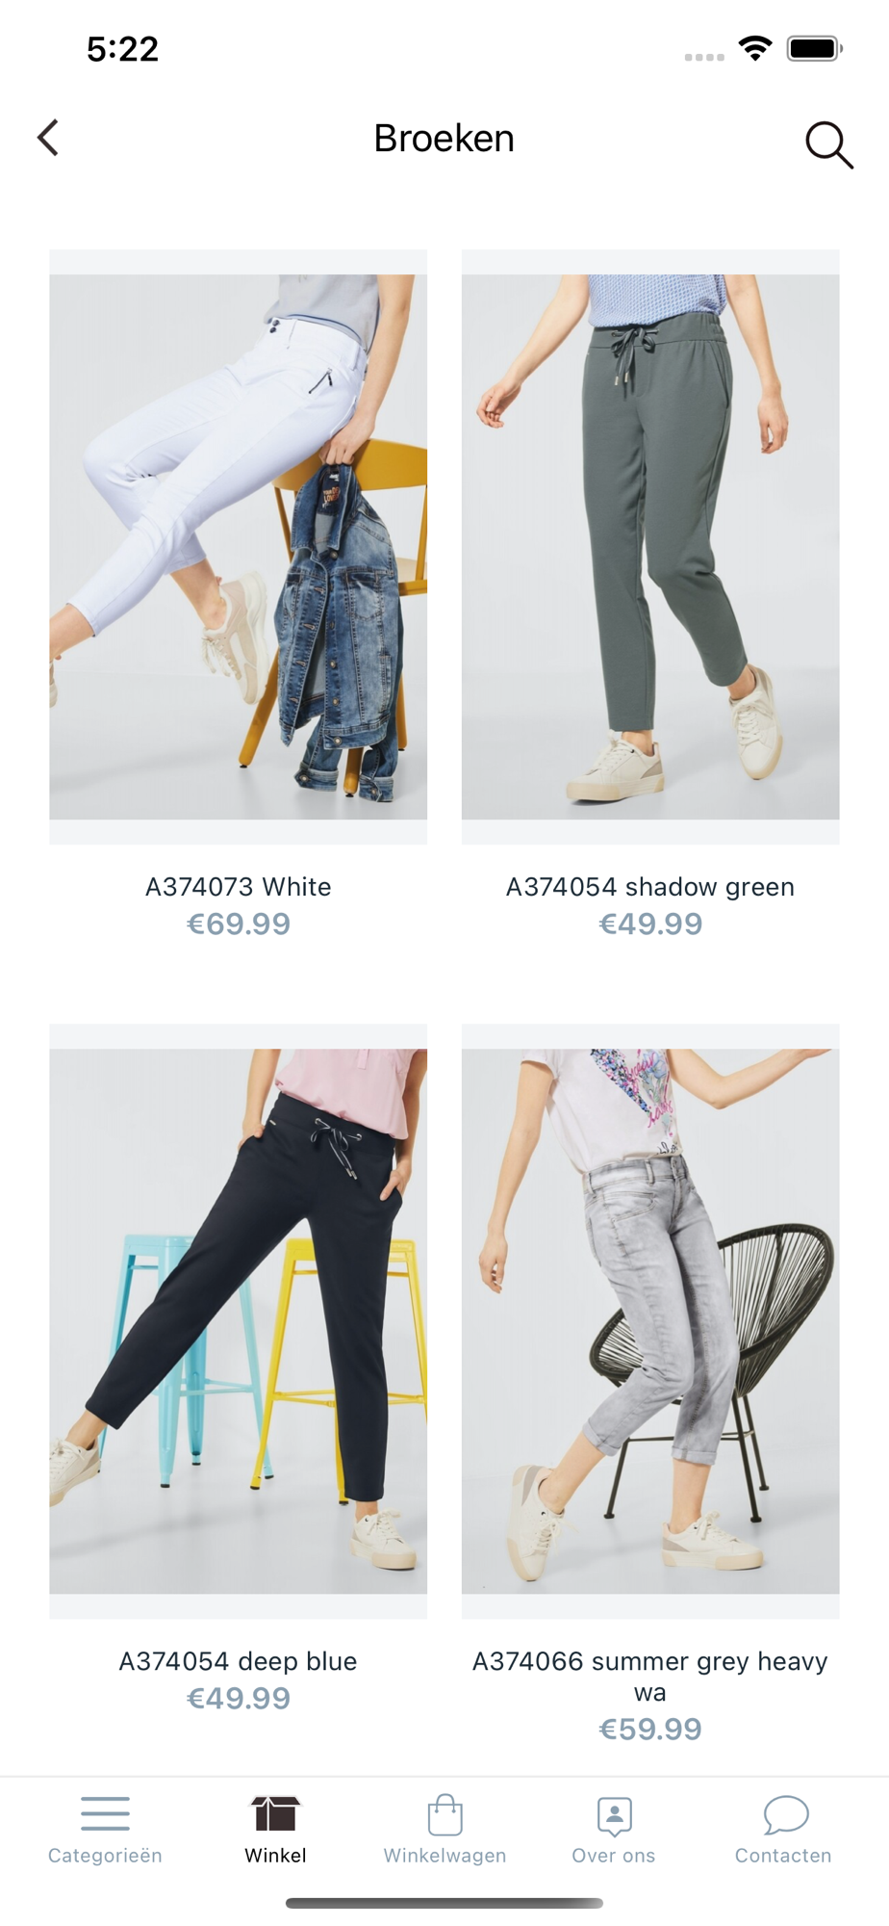The height and width of the screenshot is (1926, 889).
Task: Open search with magnifying glass icon
Action: pos(828,144)
